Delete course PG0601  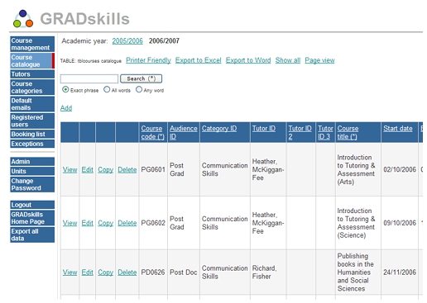(127, 170)
